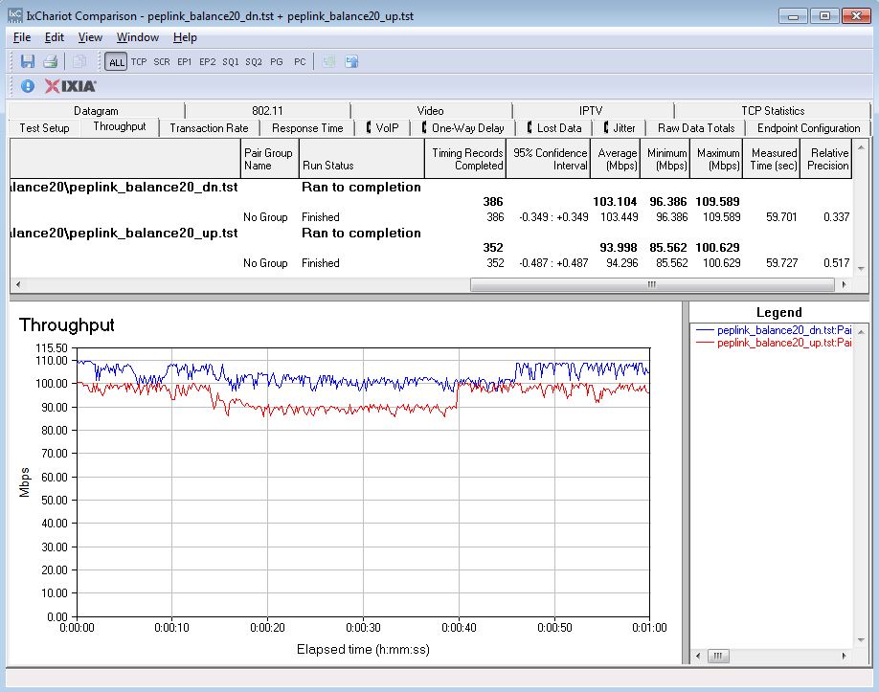The image size is (879, 692).
Task: Toggle the PC filter button
Action: pos(300,61)
